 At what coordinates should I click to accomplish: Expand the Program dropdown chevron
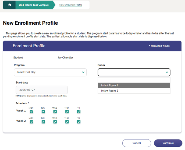(83, 72)
